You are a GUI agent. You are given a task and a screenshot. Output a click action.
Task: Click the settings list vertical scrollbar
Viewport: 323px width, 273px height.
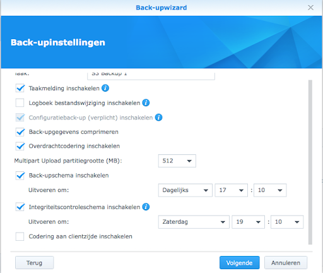point(310,162)
